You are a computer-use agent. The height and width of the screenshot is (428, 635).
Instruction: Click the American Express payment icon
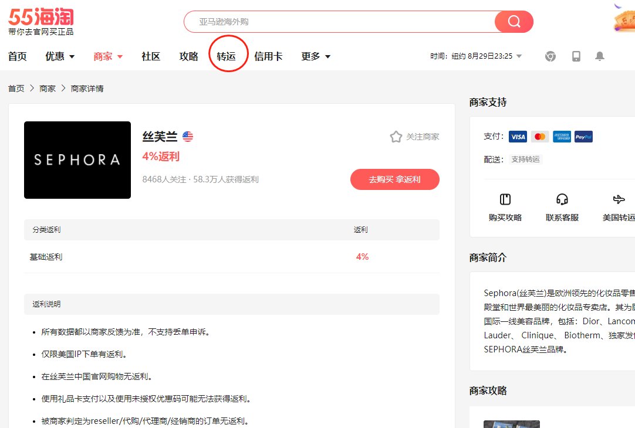point(562,137)
